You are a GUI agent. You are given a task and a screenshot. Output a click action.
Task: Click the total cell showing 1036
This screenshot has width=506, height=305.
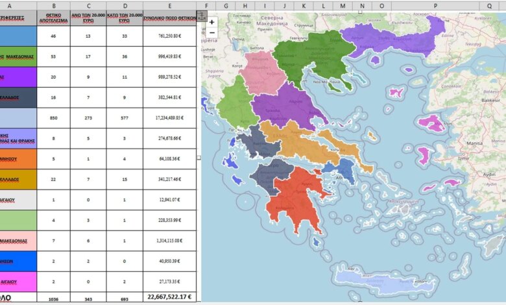pos(54,297)
